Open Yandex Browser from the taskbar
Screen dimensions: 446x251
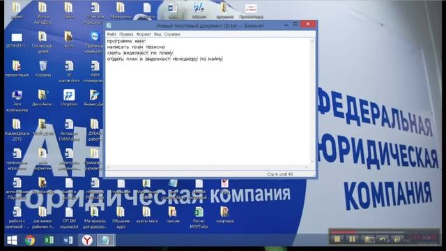point(87,241)
